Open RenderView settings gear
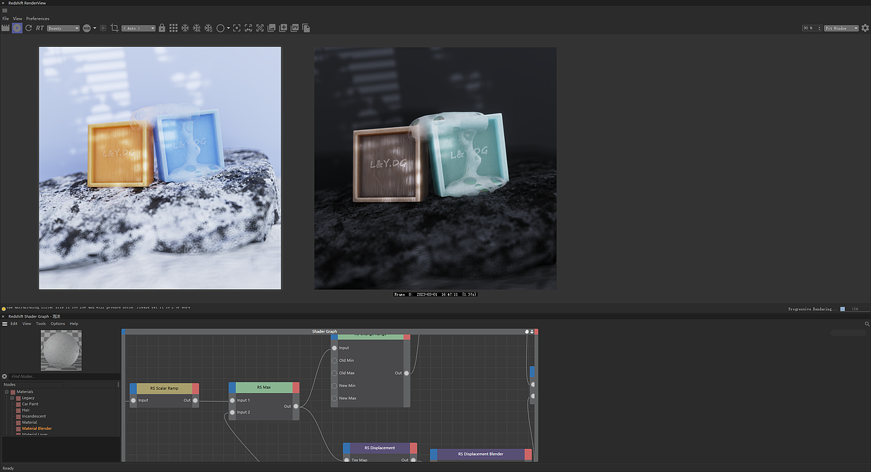871x472 pixels. [866, 28]
